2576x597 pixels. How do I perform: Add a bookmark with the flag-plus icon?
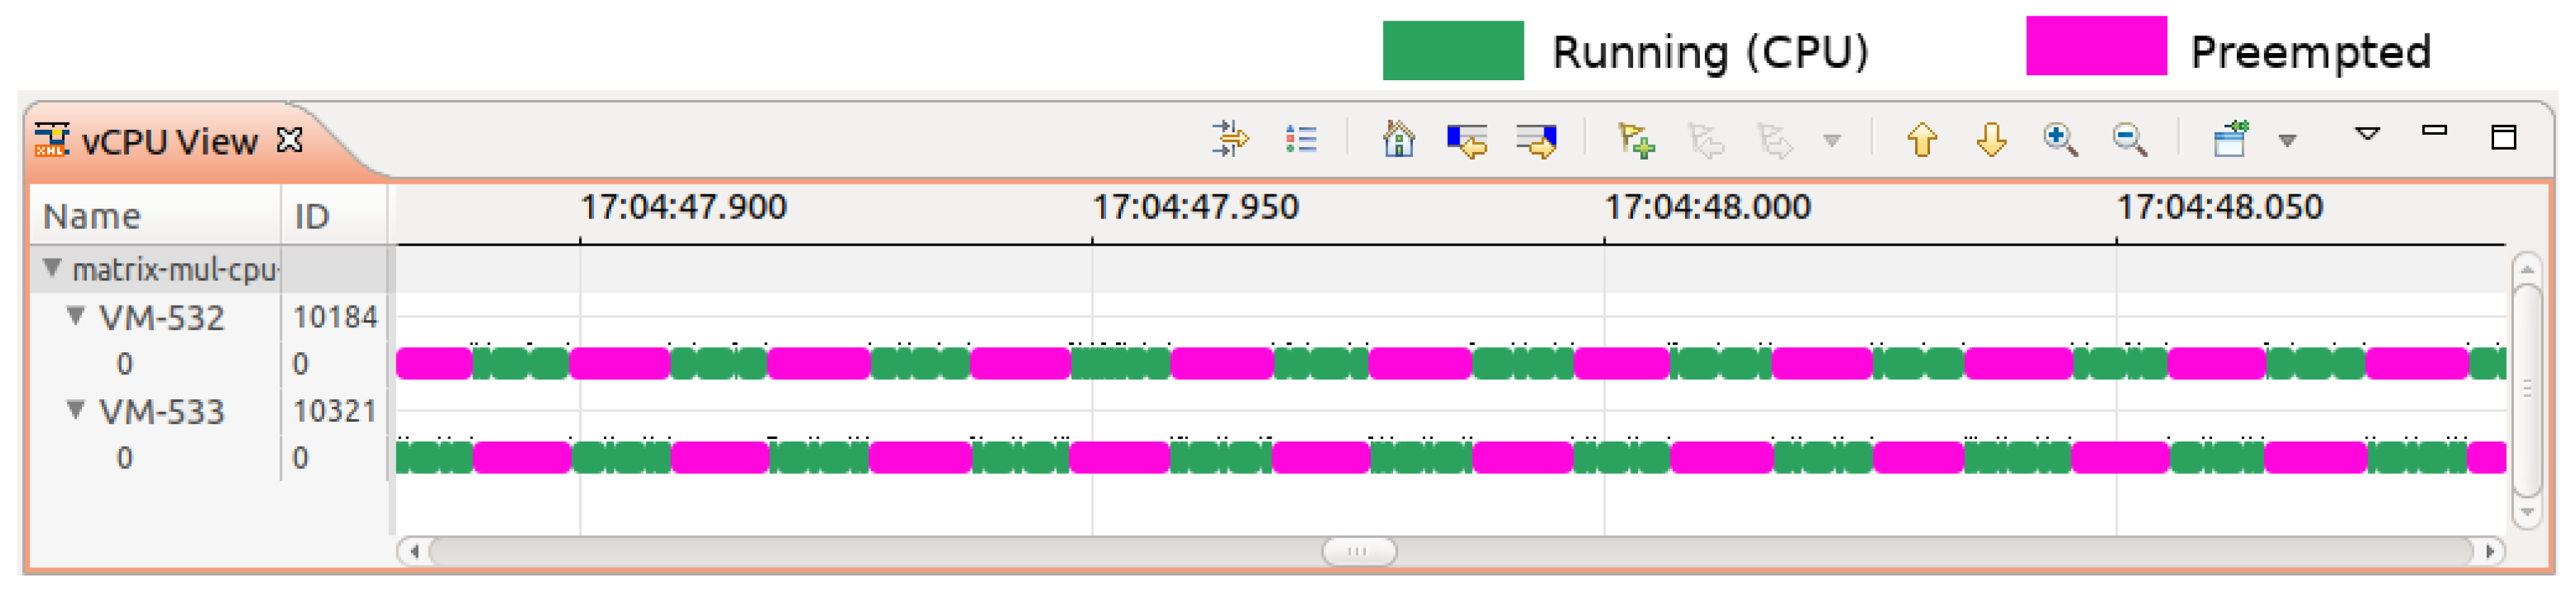click(1635, 140)
